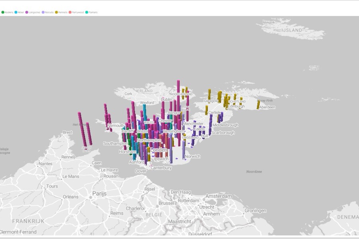The width and height of the screenshot is (359, 239).
Task: Click the green Haskins legend swatch
Action: click(x=3, y=12)
